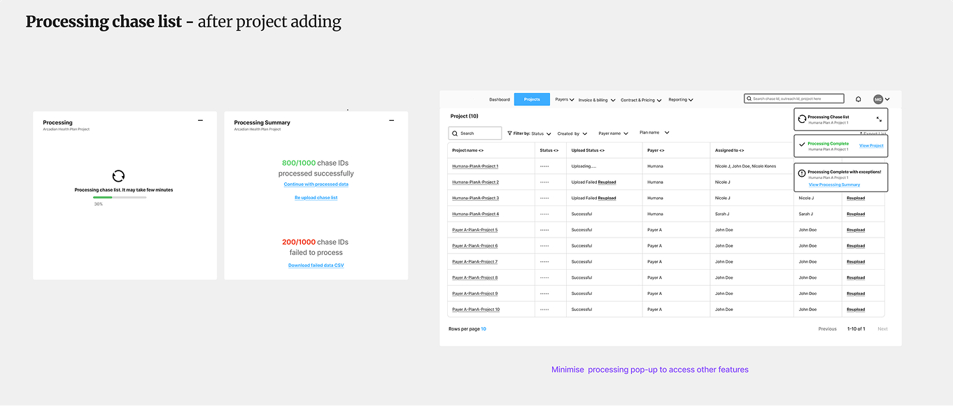The width and height of the screenshot is (953, 406).
Task: Expand the Plan name dropdown
Action: pos(666,132)
